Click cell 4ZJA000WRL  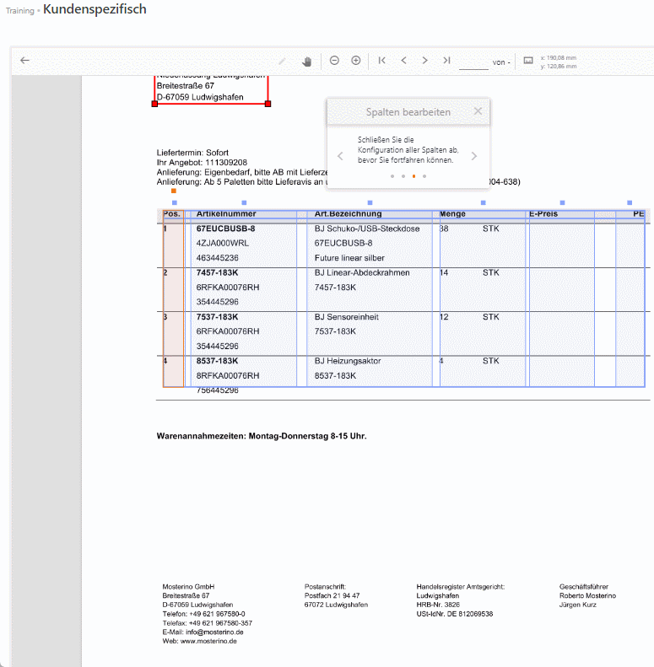point(222,244)
